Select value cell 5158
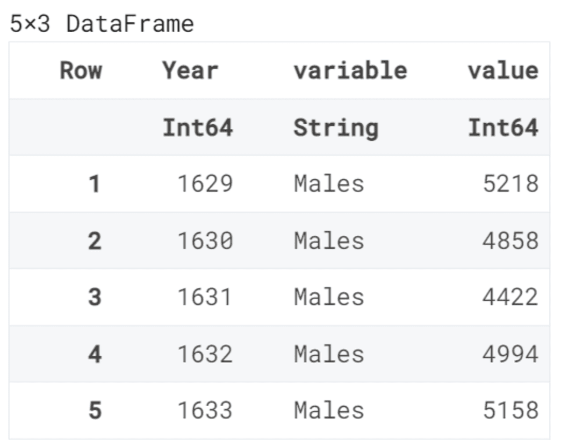Screen dimensions: 561x445 (x=511, y=411)
